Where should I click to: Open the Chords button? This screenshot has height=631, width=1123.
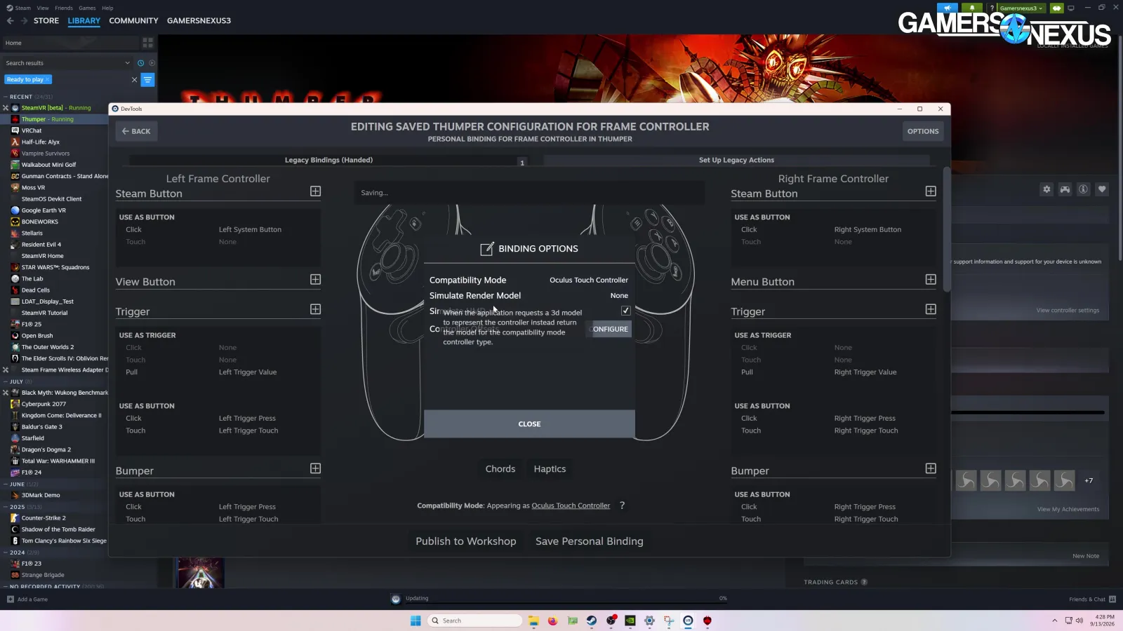tap(500, 469)
